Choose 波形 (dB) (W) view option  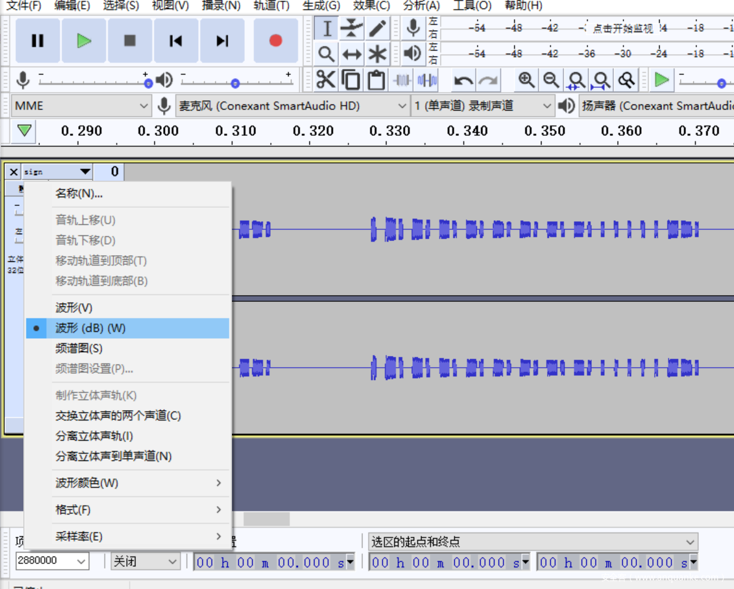[x=90, y=328]
